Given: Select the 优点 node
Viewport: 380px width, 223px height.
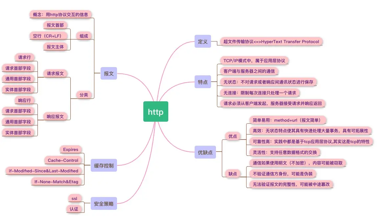Looking at the screenshot, I should tap(233, 136).
